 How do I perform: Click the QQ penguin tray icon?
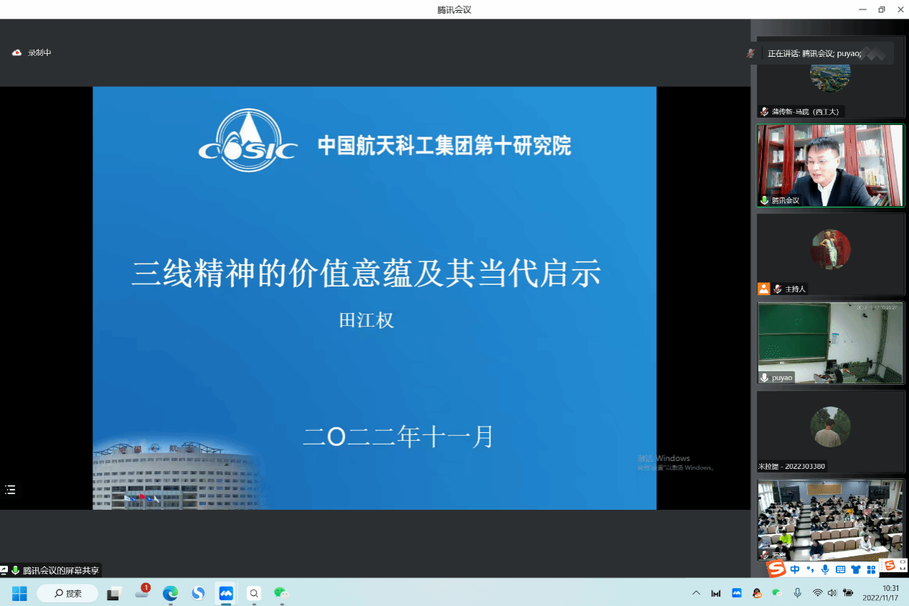757,593
